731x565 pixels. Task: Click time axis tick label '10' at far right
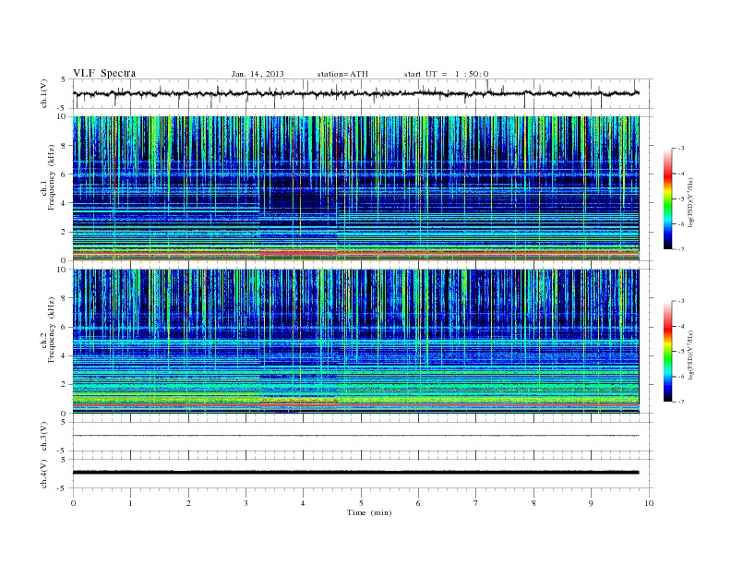tap(649, 503)
